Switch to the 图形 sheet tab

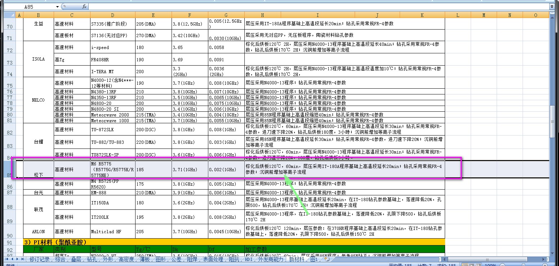pos(160,259)
